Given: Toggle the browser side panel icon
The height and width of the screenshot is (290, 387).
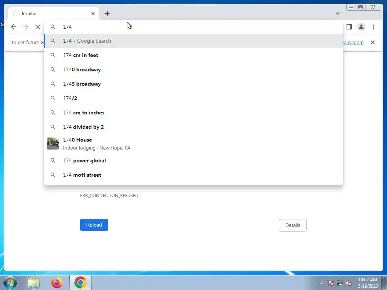Looking at the screenshot, I should (x=349, y=27).
